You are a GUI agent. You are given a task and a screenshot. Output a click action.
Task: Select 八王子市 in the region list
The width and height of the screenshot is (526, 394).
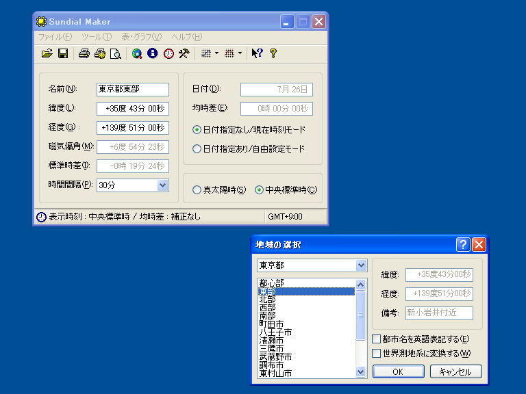306,332
